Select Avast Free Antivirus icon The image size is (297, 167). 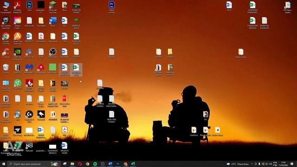point(18,39)
